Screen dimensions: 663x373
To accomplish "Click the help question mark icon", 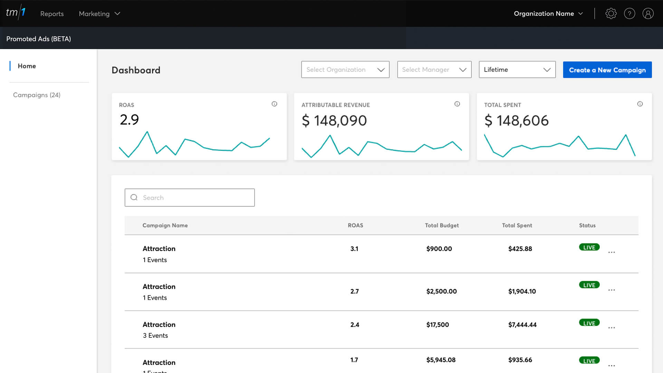I will tap(630, 13).
